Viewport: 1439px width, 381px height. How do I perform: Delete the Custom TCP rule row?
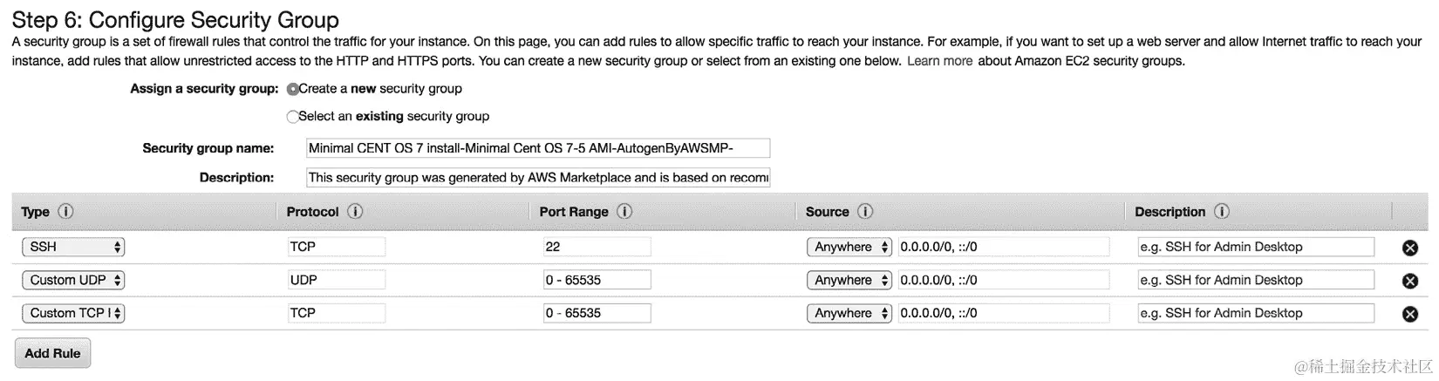click(x=1409, y=314)
